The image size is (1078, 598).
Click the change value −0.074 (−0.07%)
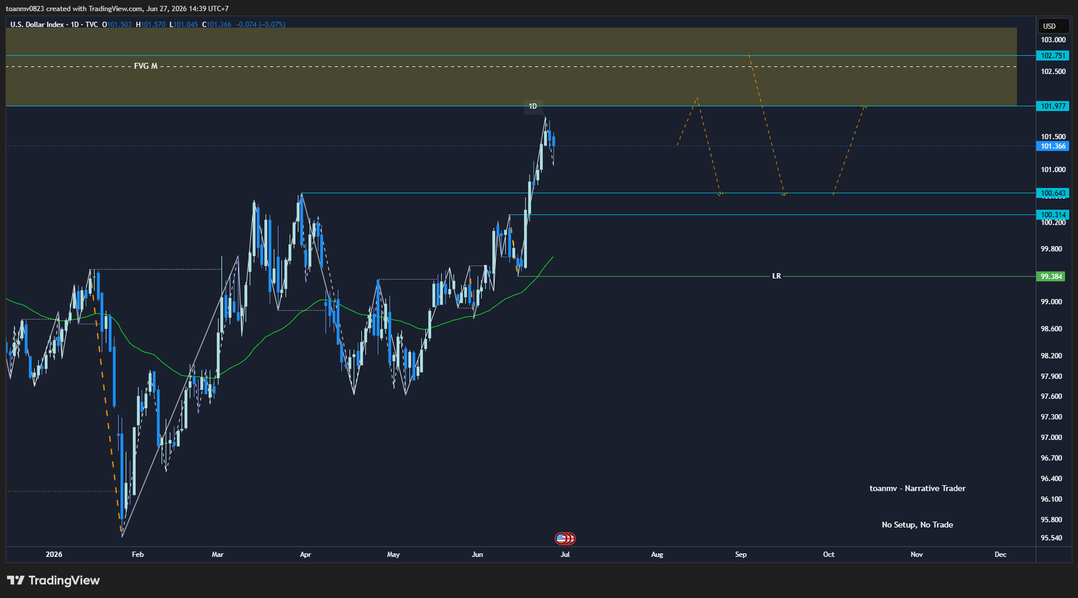tap(261, 25)
